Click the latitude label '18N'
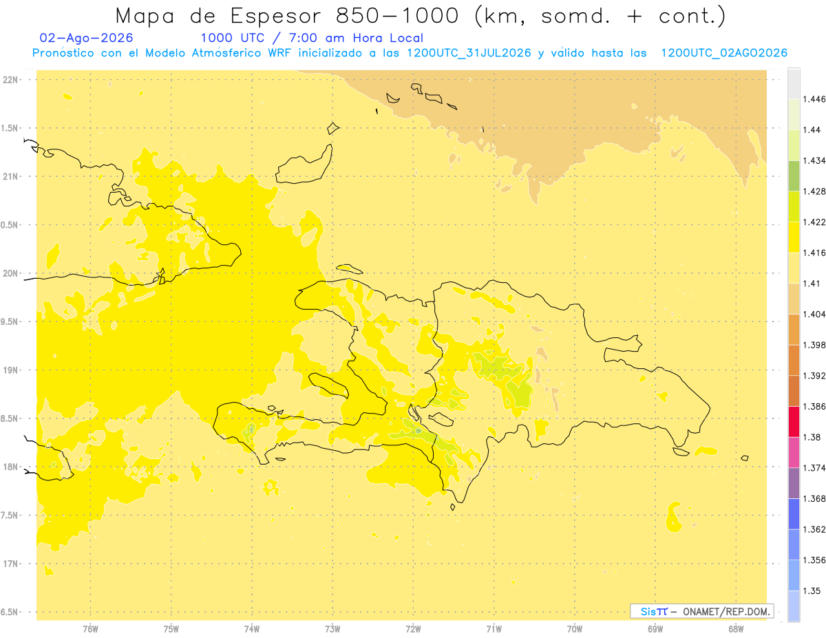 pos(10,467)
